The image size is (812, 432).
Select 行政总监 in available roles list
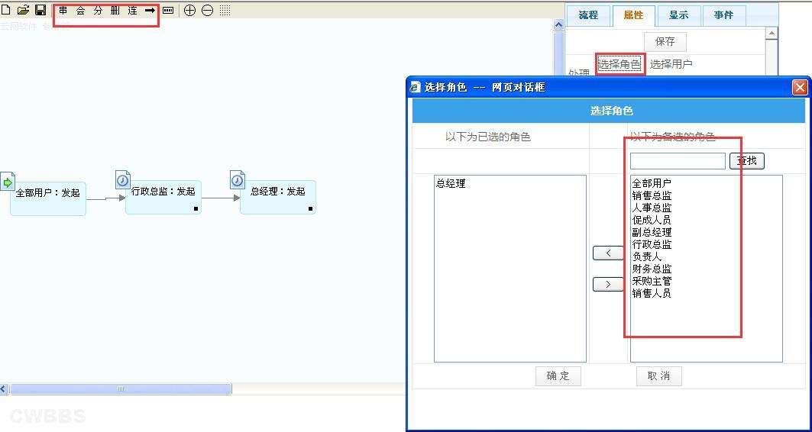click(652, 244)
